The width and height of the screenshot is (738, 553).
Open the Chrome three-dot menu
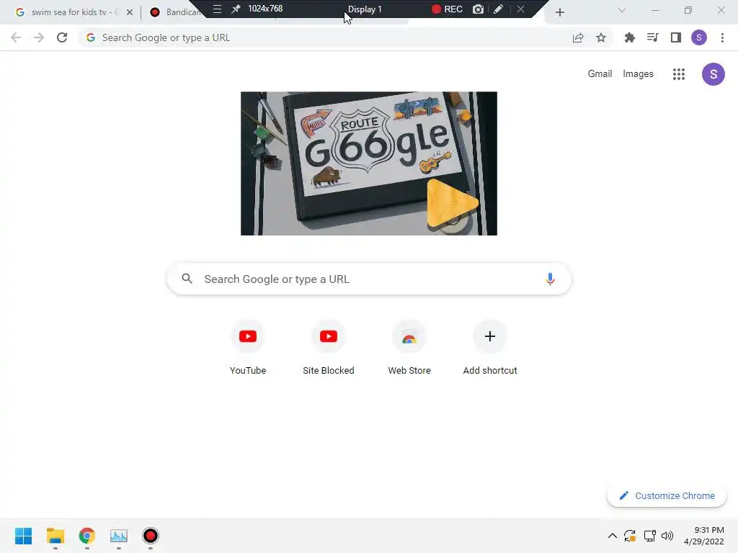click(x=722, y=37)
